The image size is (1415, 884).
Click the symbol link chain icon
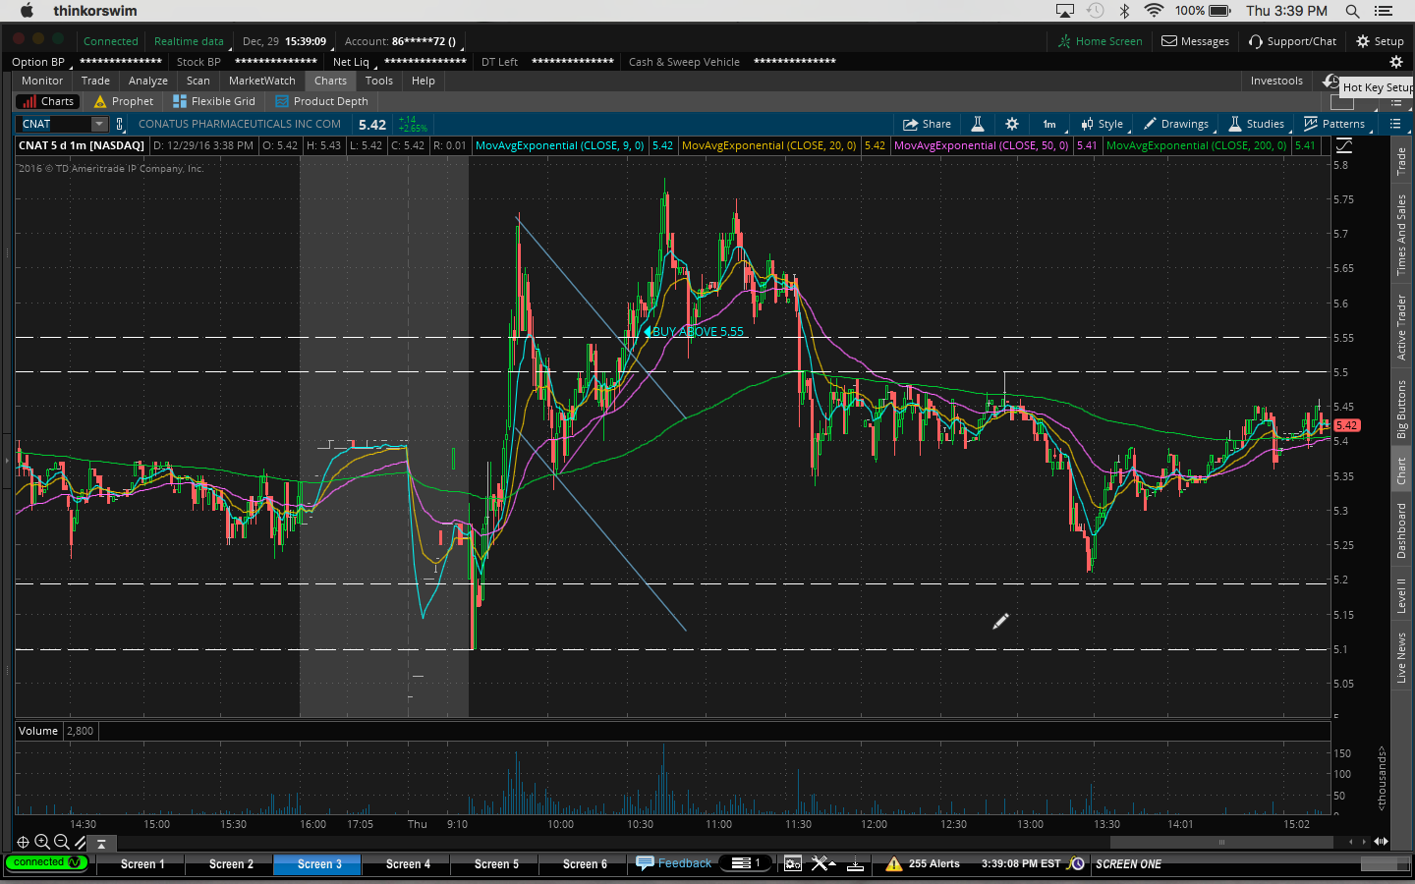click(x=120, y=124)
